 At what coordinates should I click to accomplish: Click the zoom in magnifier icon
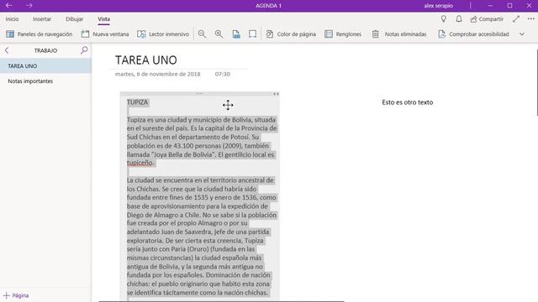(x=219, y=34)
